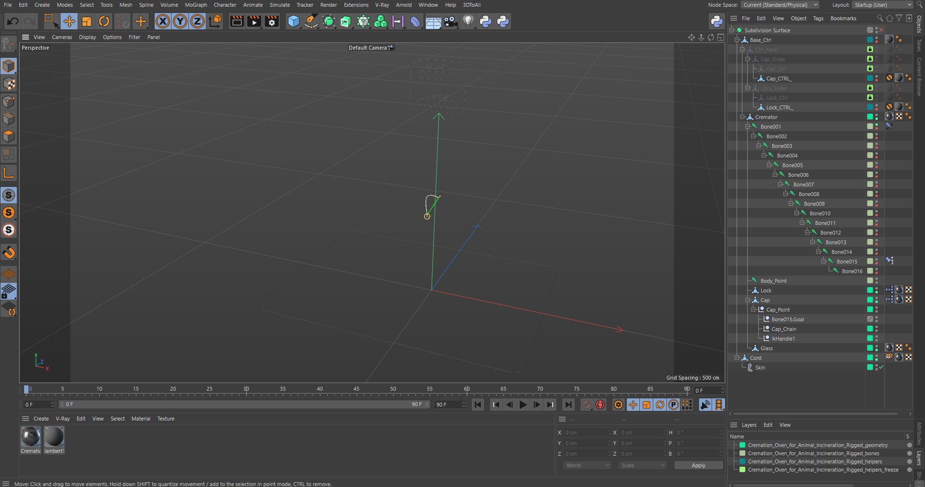Open the search magnifier in Object Manager
Screen dimensions: 925x487
click(x=880, y=18)
